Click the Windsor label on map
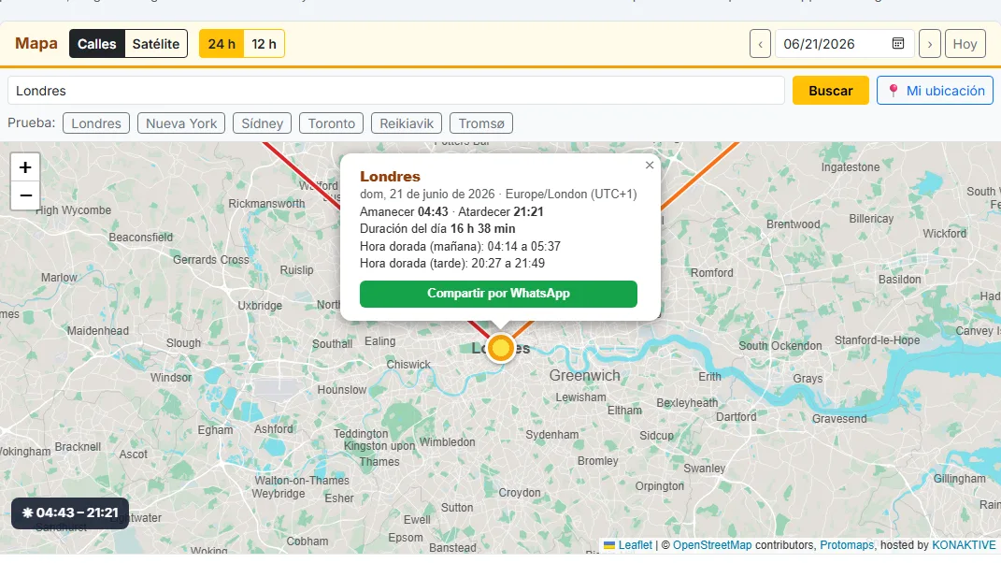 (170, 378)
